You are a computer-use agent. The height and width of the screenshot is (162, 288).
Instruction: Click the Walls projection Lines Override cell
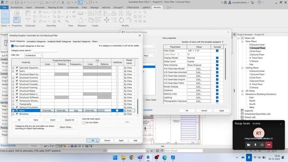coord(47,111)
